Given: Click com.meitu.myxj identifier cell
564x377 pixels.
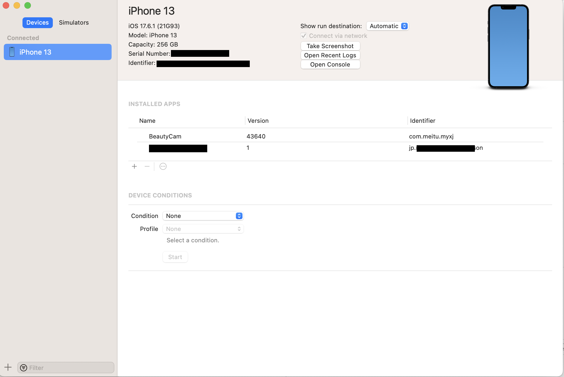Looking at the screenshot, I should (x=431, y=136).
